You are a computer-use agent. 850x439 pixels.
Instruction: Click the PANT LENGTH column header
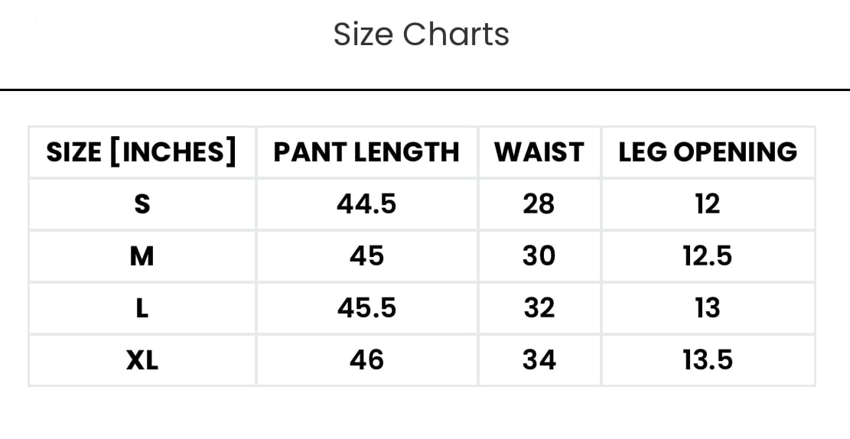(x=366, y=152)
